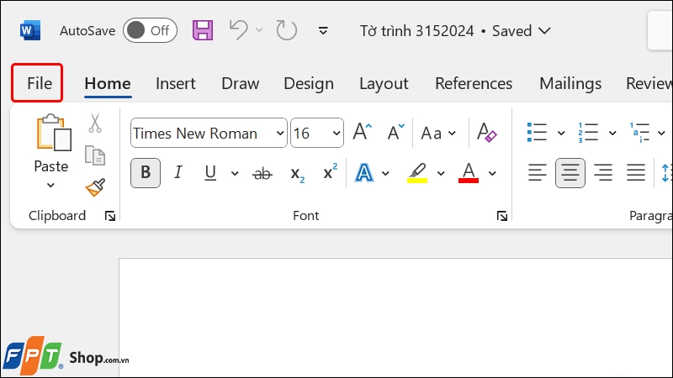
Task: Open the Change Case Aa dropdown
Action: (437, 133)
